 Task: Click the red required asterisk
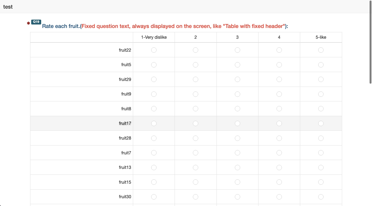tap(28, 24)
